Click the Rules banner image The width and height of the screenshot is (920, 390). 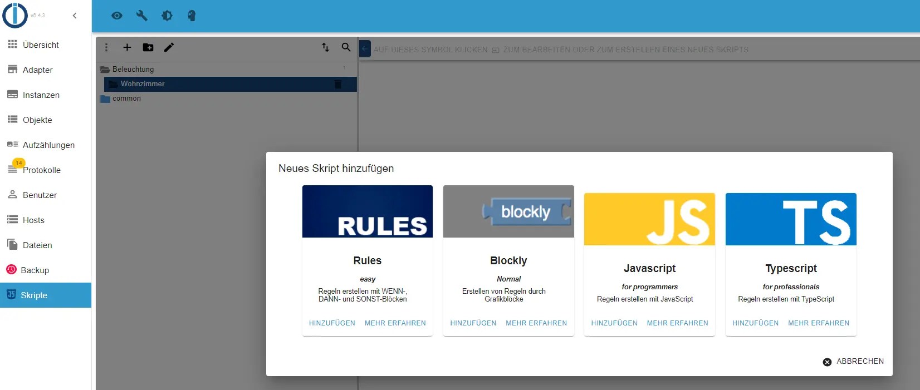[x=368, y=211]
